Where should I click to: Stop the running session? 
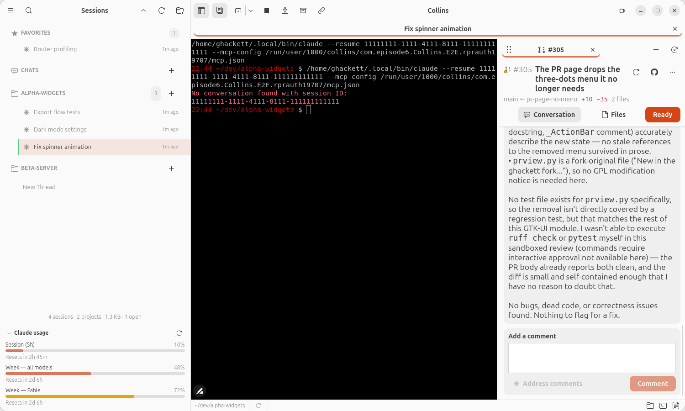coord(267,11)
